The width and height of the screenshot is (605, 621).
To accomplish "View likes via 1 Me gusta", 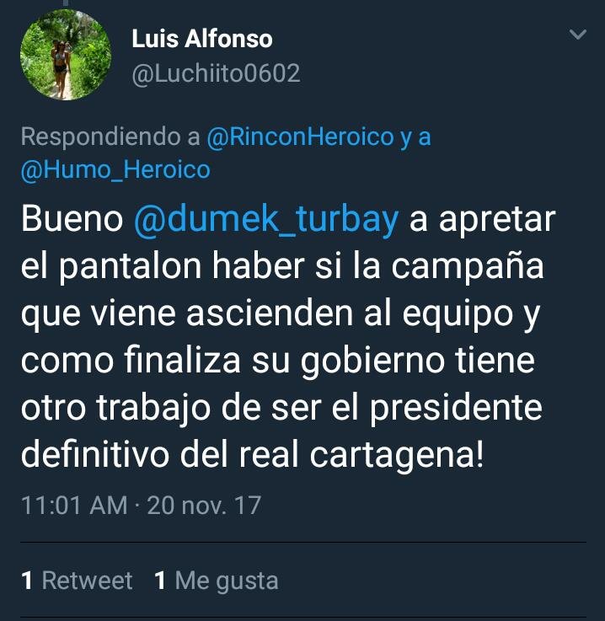I will [x=217, y=581].
